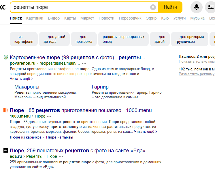Click the eda.ru favicon
215x171 pixels.
[6, 150]
